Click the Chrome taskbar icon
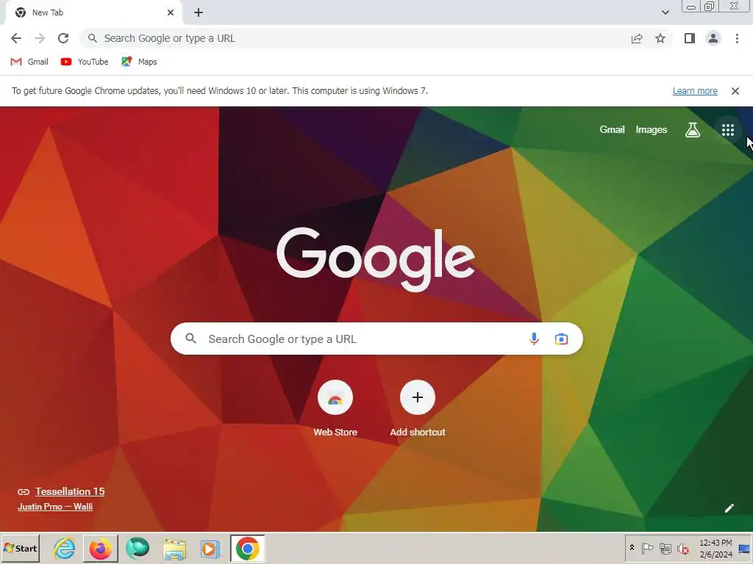Viewport: 753px width, 564px height. pos(247,548)
